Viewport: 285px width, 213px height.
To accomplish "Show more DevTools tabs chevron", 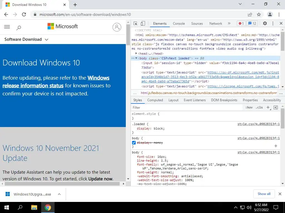I will point(229,23).
